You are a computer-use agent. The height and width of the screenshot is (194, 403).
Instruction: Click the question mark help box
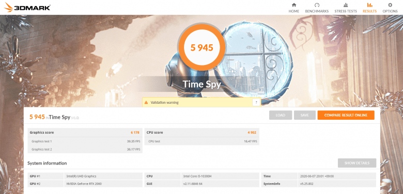256,102
